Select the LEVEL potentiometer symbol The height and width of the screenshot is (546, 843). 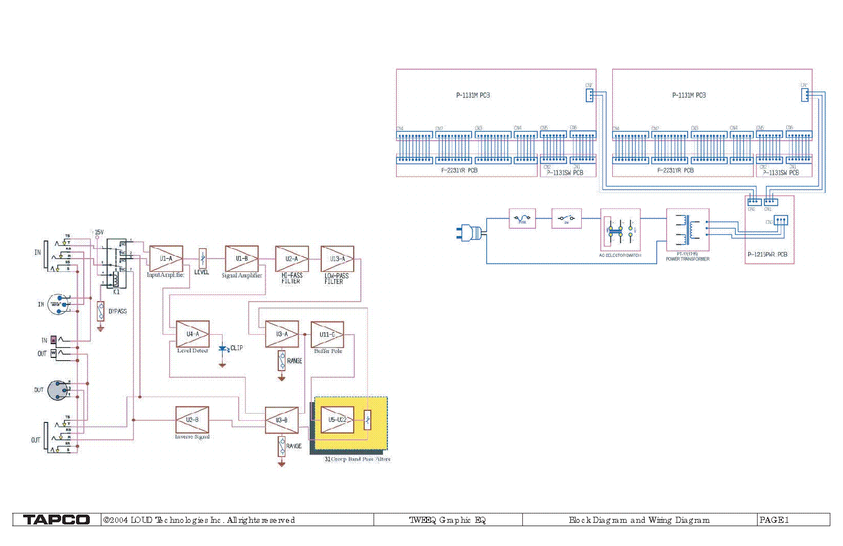[x=202, y=258]
